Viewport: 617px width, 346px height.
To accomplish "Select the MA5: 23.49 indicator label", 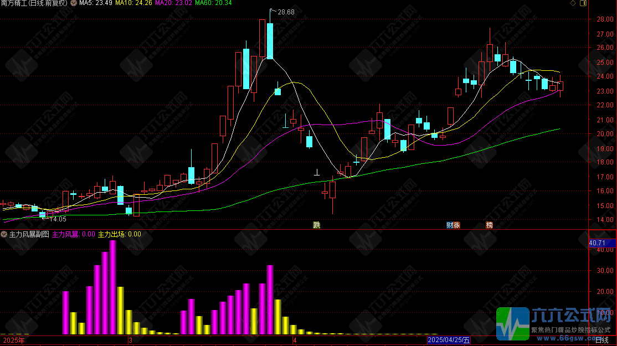I will tap(96, 3).
